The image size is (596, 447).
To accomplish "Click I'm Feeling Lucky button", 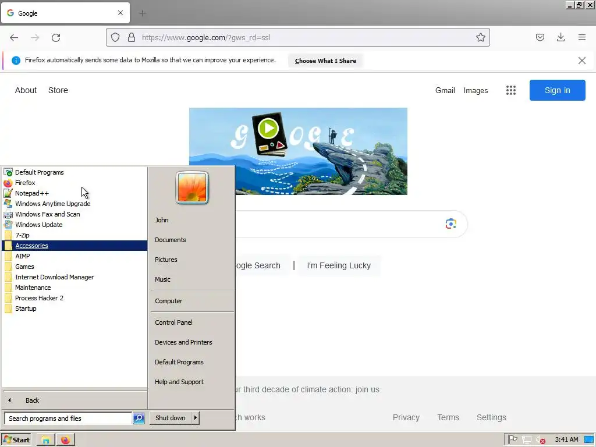I will point(339,265).
